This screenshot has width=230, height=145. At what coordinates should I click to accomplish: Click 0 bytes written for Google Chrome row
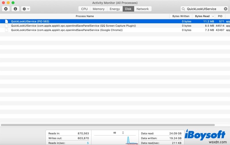[x=187, y=30]
